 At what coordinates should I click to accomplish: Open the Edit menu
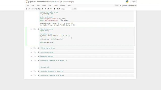pos(33,5)
